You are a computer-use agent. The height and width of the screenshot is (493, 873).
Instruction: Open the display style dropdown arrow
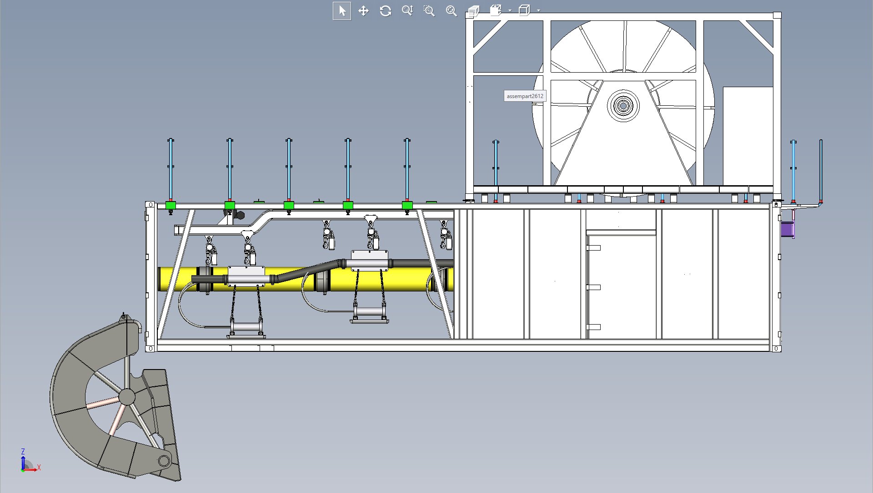(x=538, y=10)
